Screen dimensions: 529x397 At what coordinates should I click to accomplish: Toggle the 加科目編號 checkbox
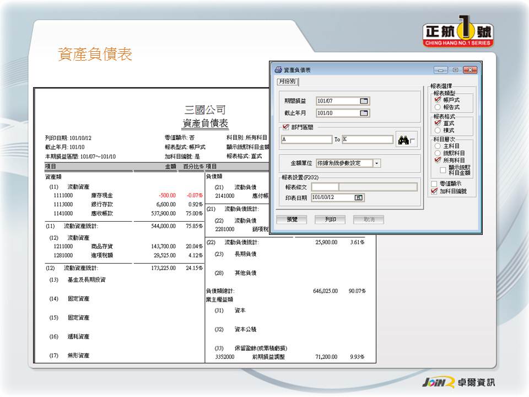pyautogui.click(x=434, y=191)
